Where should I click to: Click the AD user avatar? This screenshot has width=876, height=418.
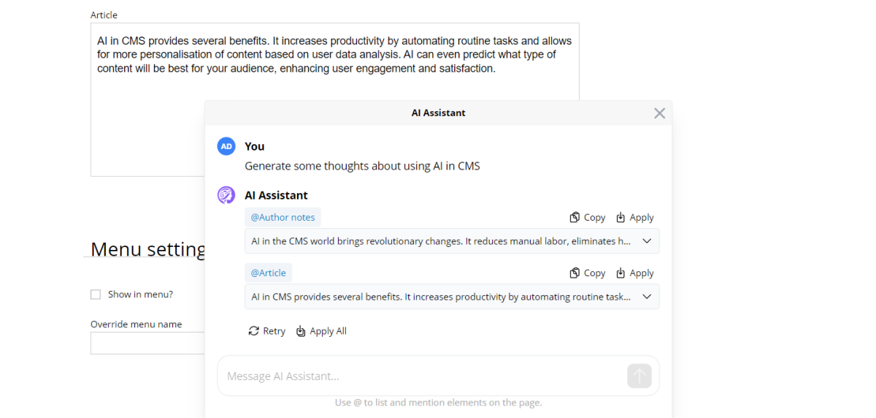point(226,146)
